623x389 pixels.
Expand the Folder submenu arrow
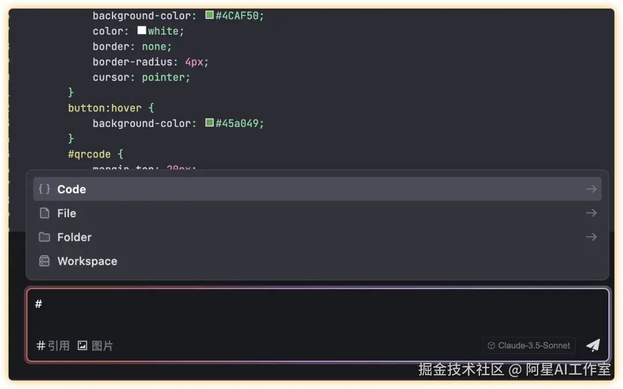coord(591,237)
